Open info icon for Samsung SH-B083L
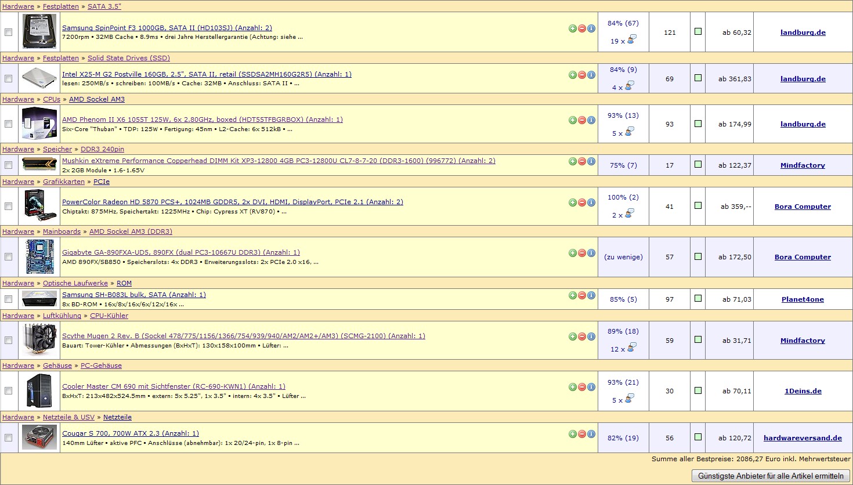 pyautogui.click(x=591, y=295)
